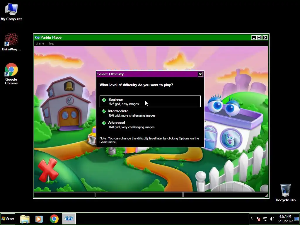Close the Purble Place window
This screenshot has width=300, height=225.
(x=265, y=37)
